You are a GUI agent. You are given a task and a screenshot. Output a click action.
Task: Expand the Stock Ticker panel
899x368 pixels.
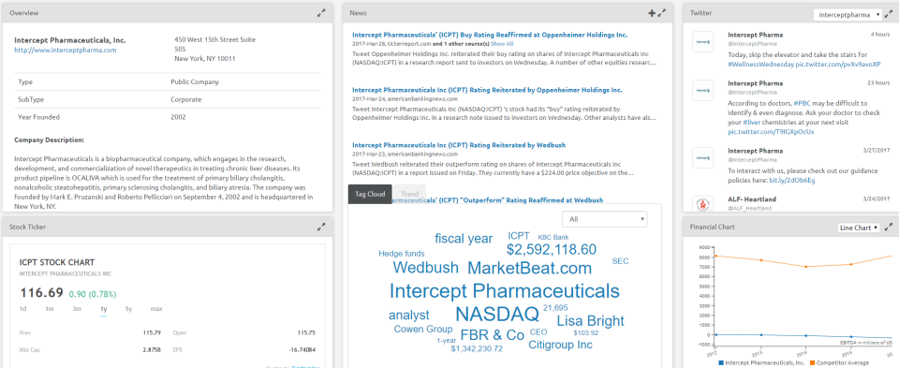321,227
